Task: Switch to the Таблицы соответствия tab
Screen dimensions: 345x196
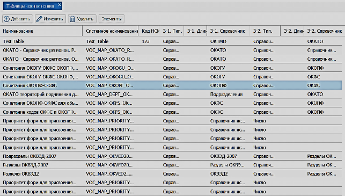Action: coord(30,6)
